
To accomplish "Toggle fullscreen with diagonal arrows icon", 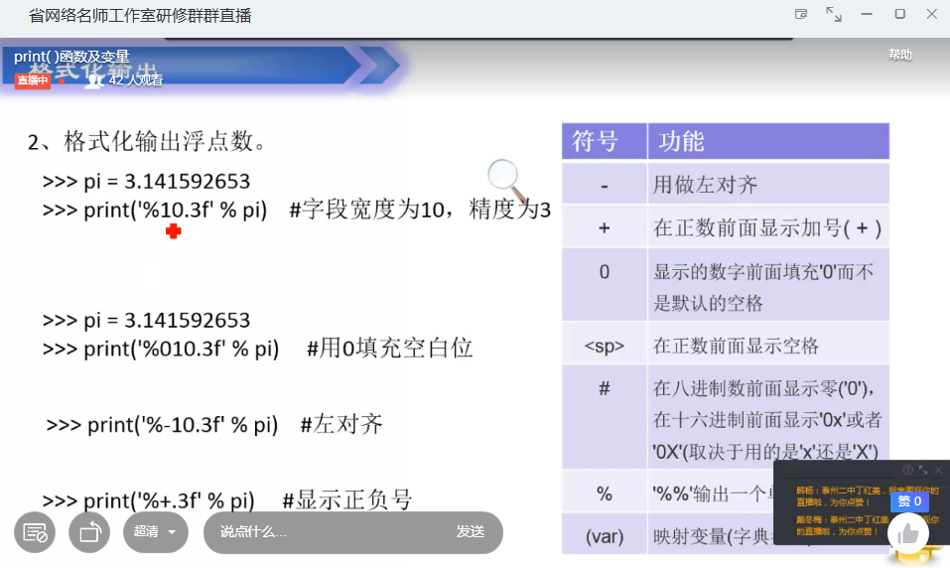I will [834, 14].
